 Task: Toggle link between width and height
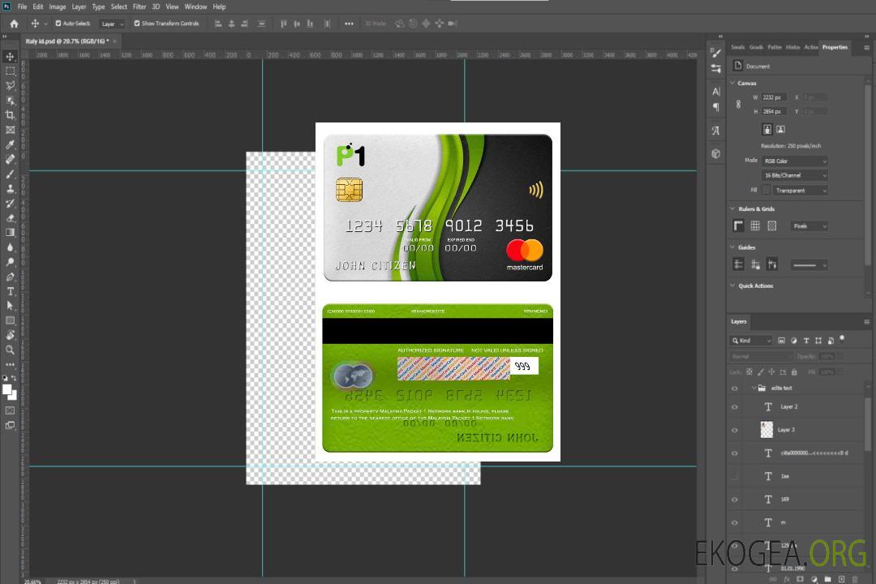[738, 105]
